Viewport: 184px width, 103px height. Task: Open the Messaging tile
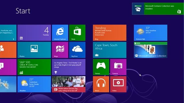pos(8,67)
